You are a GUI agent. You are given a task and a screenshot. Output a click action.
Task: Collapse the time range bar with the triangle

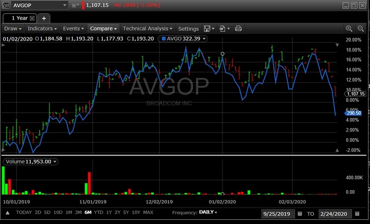point(8,213)
